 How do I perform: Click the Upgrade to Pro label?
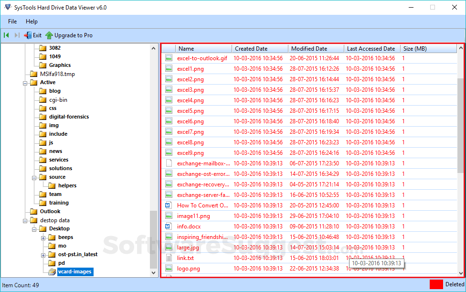pyautogui.click(x=74, y=35)
